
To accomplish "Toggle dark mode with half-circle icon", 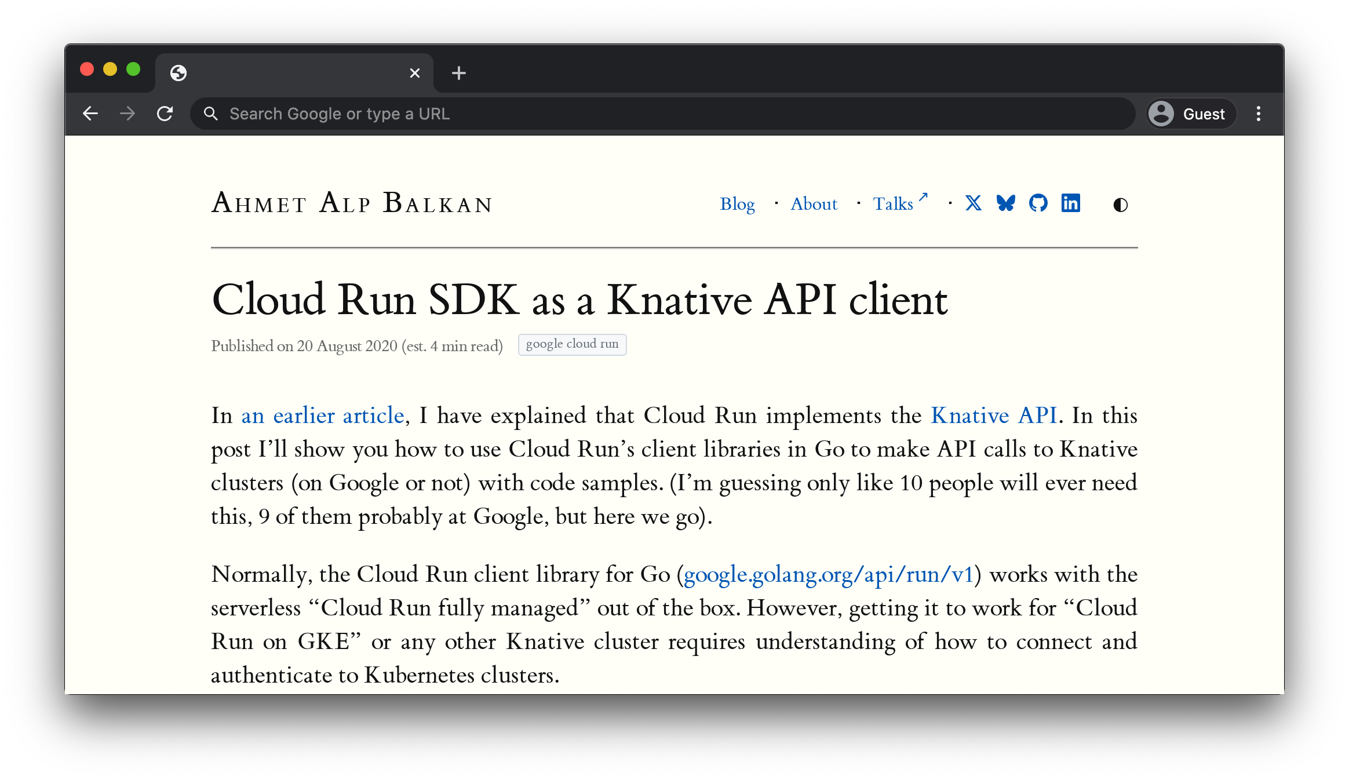I will click(1120, 205).
